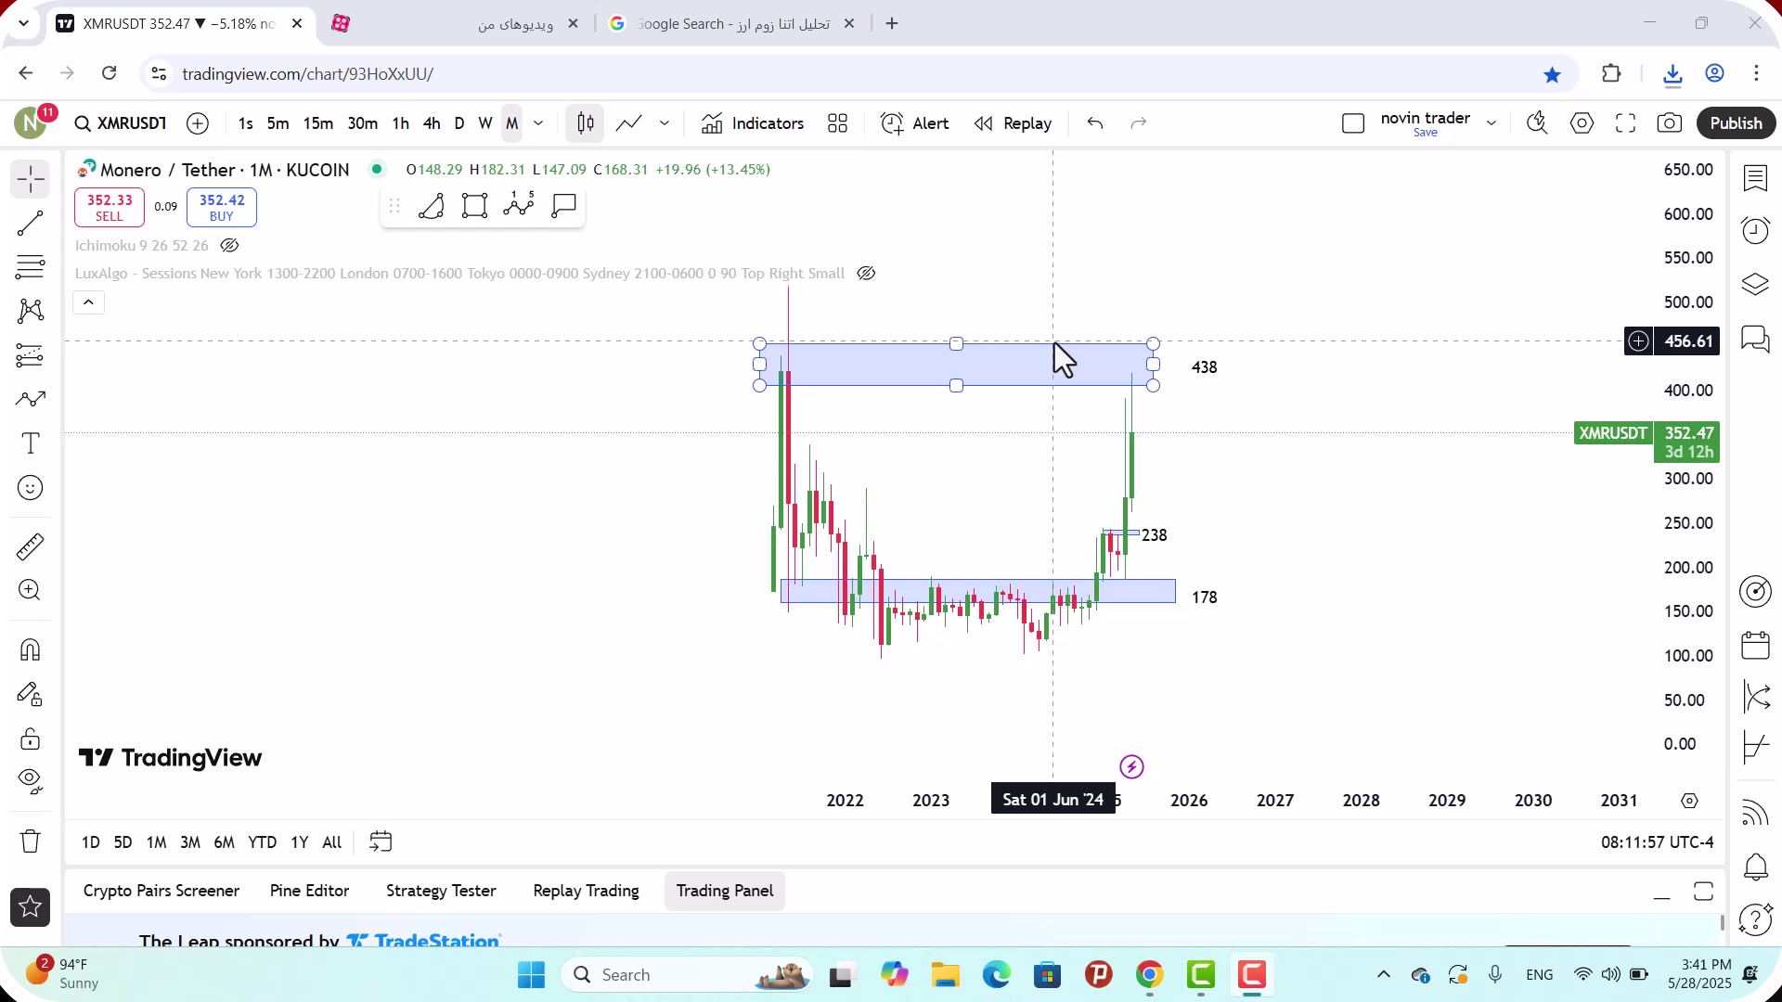
Task: Toggle stay in drawing mode
Action: pyautogui.click(x=30, y=694)
